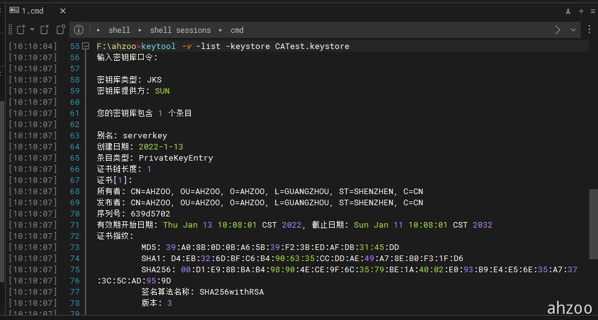Click the info circle icon
Image resolution: width=598 pixels, height=320 pixels.
click(79, 30)
